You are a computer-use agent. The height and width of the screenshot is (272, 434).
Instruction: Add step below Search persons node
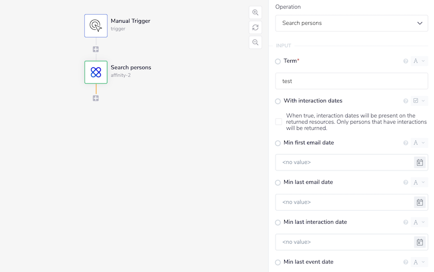[96, 98]
